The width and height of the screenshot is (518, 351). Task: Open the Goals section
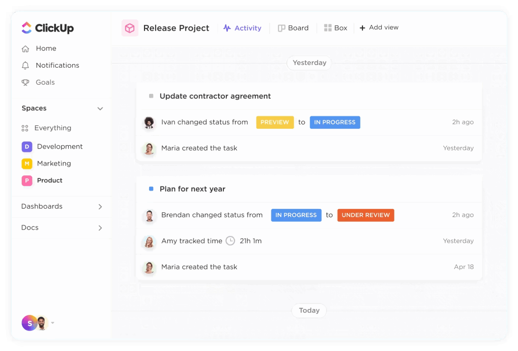44,82
